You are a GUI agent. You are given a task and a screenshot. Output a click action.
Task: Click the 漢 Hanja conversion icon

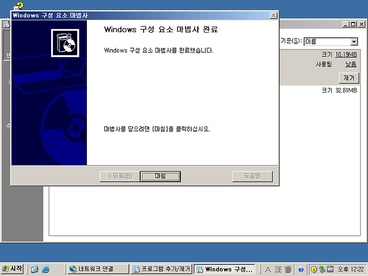[278, 270]
